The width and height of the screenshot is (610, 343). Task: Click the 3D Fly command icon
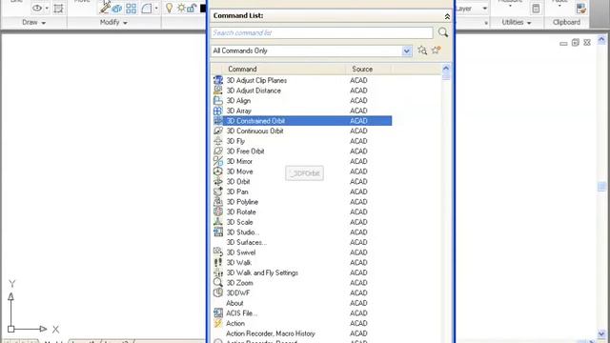click(x=218, y=141)
